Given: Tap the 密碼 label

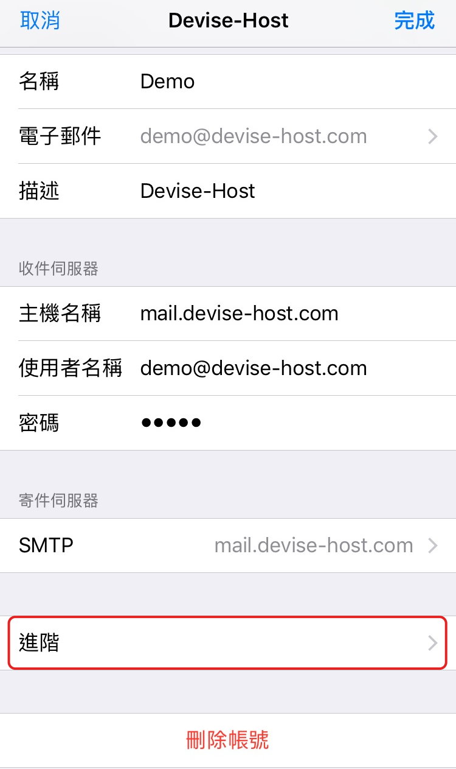Looking at the screenshot, I should [39, 423].
